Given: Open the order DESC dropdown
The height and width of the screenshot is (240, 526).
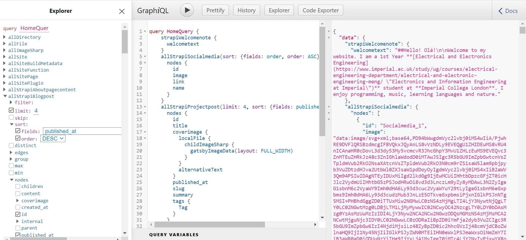Looking at the screenshot, I should (x=53, y=139).
